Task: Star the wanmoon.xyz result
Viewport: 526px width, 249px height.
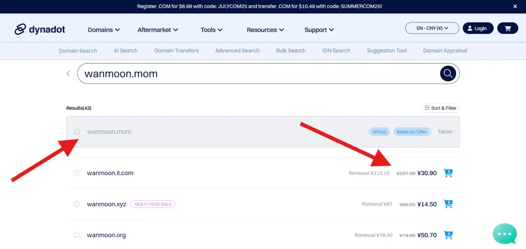Action: click(77, 204)
